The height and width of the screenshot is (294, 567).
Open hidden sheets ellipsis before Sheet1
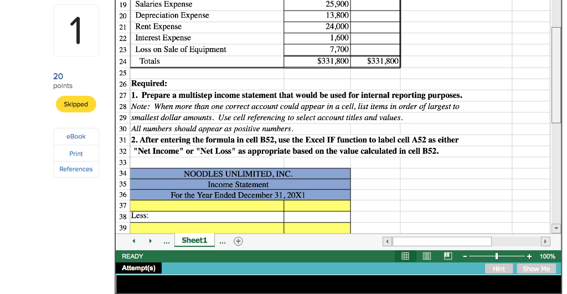click(x=166, y=241)
